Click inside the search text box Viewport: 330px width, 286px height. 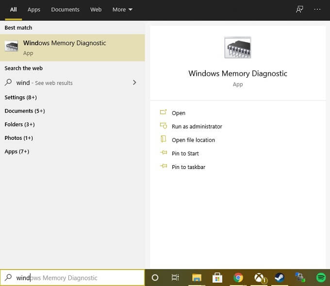click(x=78, y=278)
